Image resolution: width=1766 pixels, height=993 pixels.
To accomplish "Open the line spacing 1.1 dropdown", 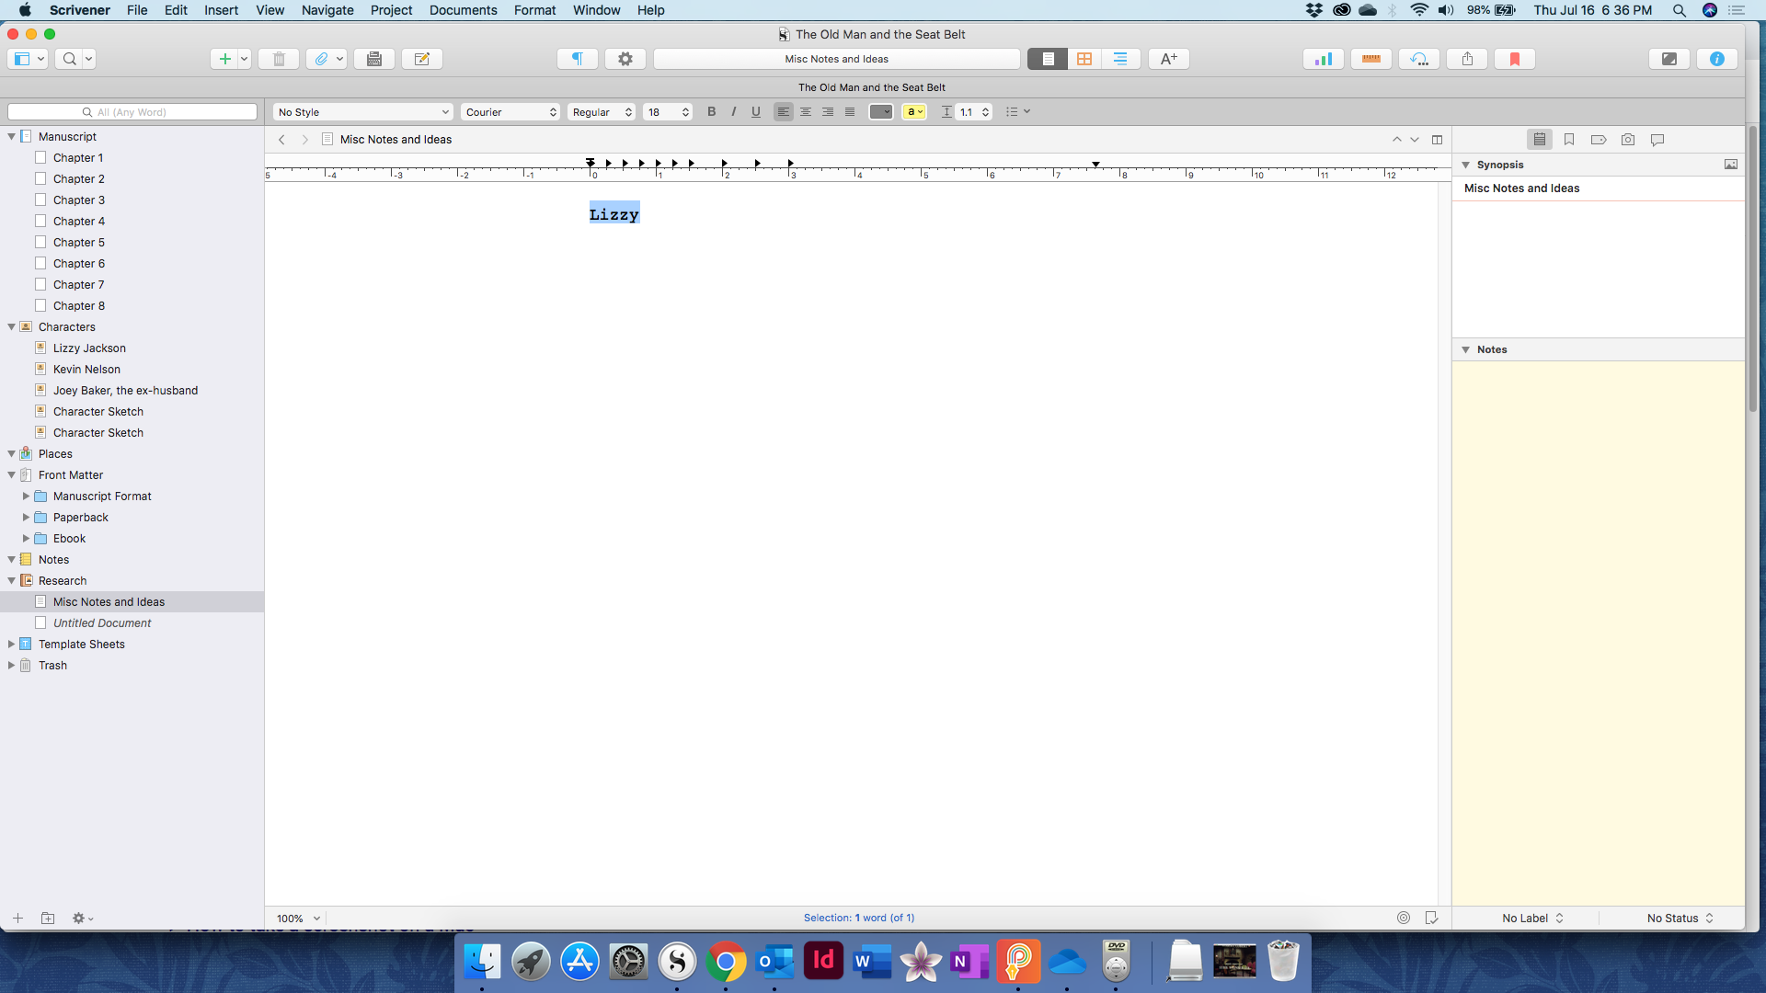I will (974, 112).
